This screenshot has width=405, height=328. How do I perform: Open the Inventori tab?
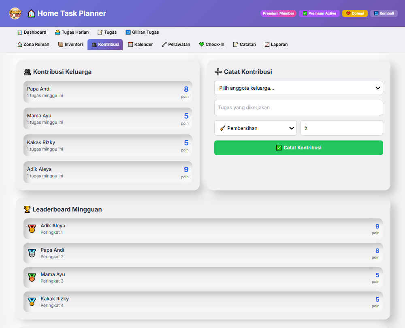(70, 44)
